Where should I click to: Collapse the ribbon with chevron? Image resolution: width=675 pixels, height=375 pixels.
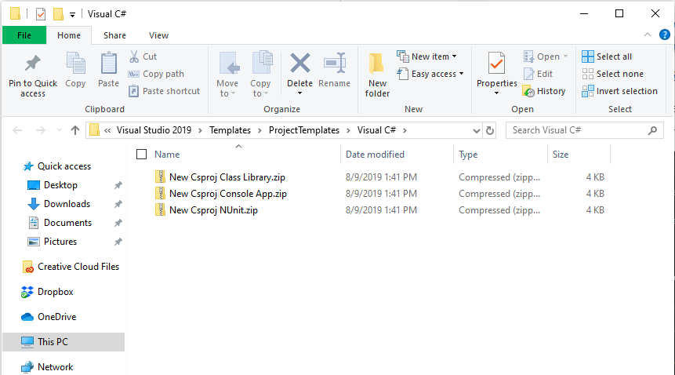coord(647,35)
